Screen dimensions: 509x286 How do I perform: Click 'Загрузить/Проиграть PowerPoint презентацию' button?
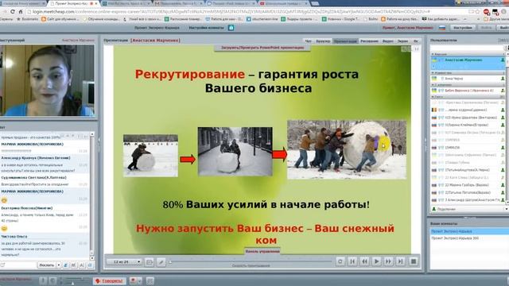(x=262, y=48)
